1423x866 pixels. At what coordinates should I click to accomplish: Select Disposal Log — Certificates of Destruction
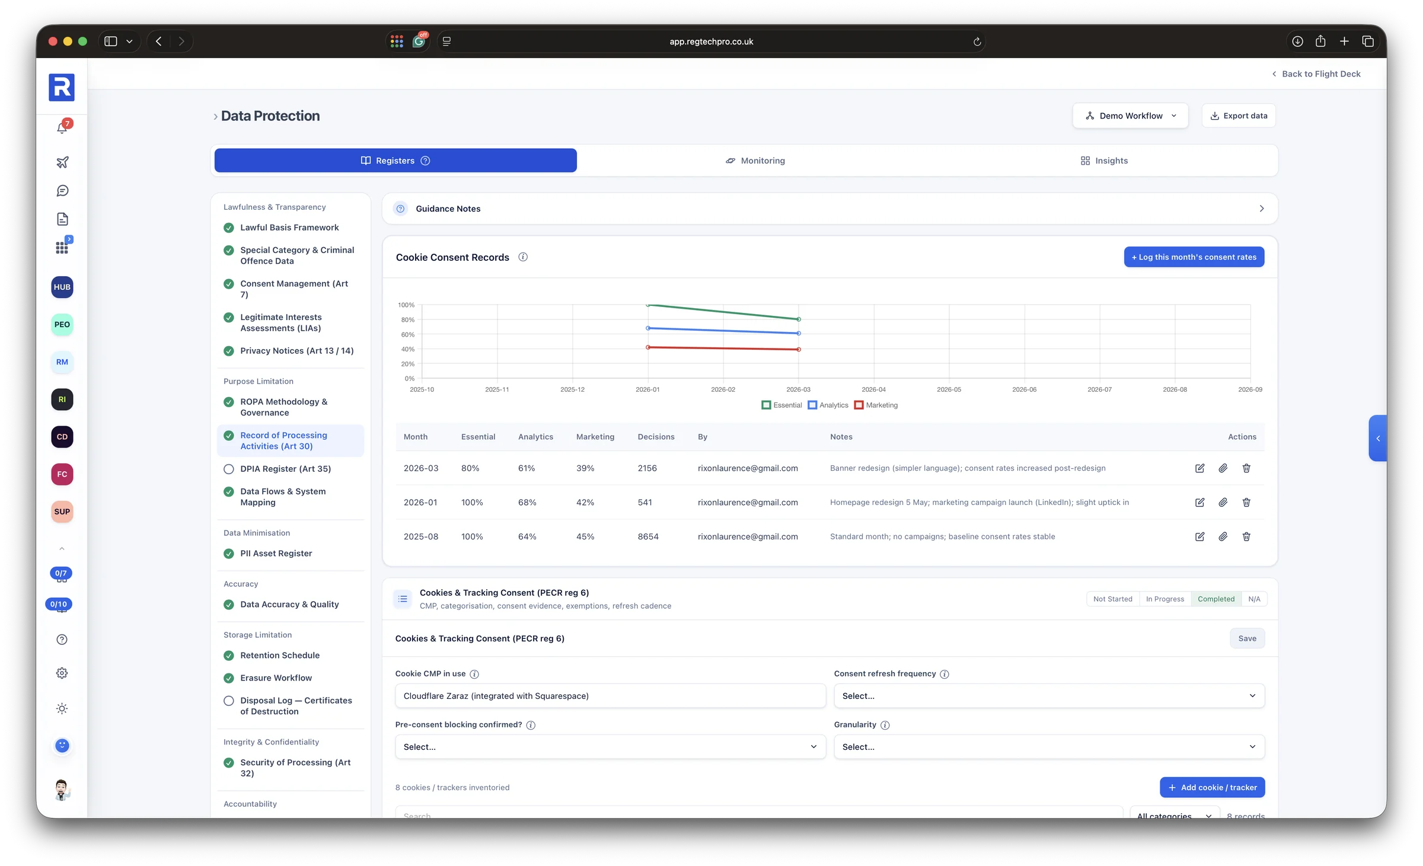pos(291,706)
